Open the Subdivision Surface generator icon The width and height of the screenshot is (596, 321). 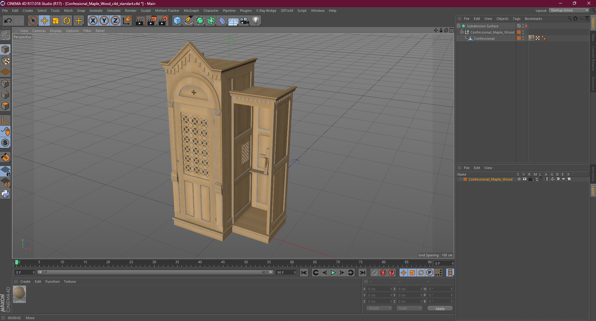200,21
